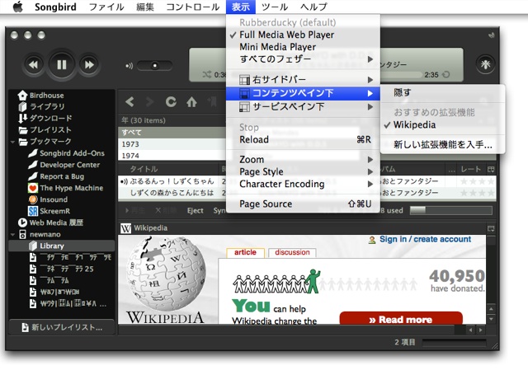Expand the Zoom submenu
Image resolution: width=528 pixels, height=370 pixels.
303,159
